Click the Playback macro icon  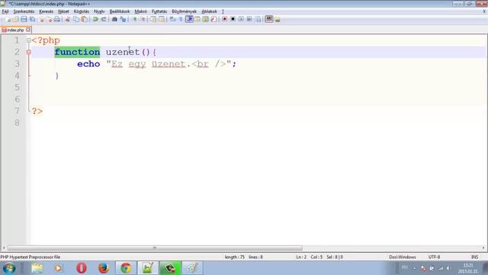[241, 19]
